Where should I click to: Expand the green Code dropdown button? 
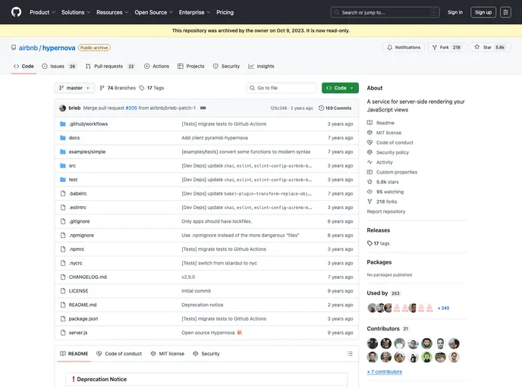(340, 88)
